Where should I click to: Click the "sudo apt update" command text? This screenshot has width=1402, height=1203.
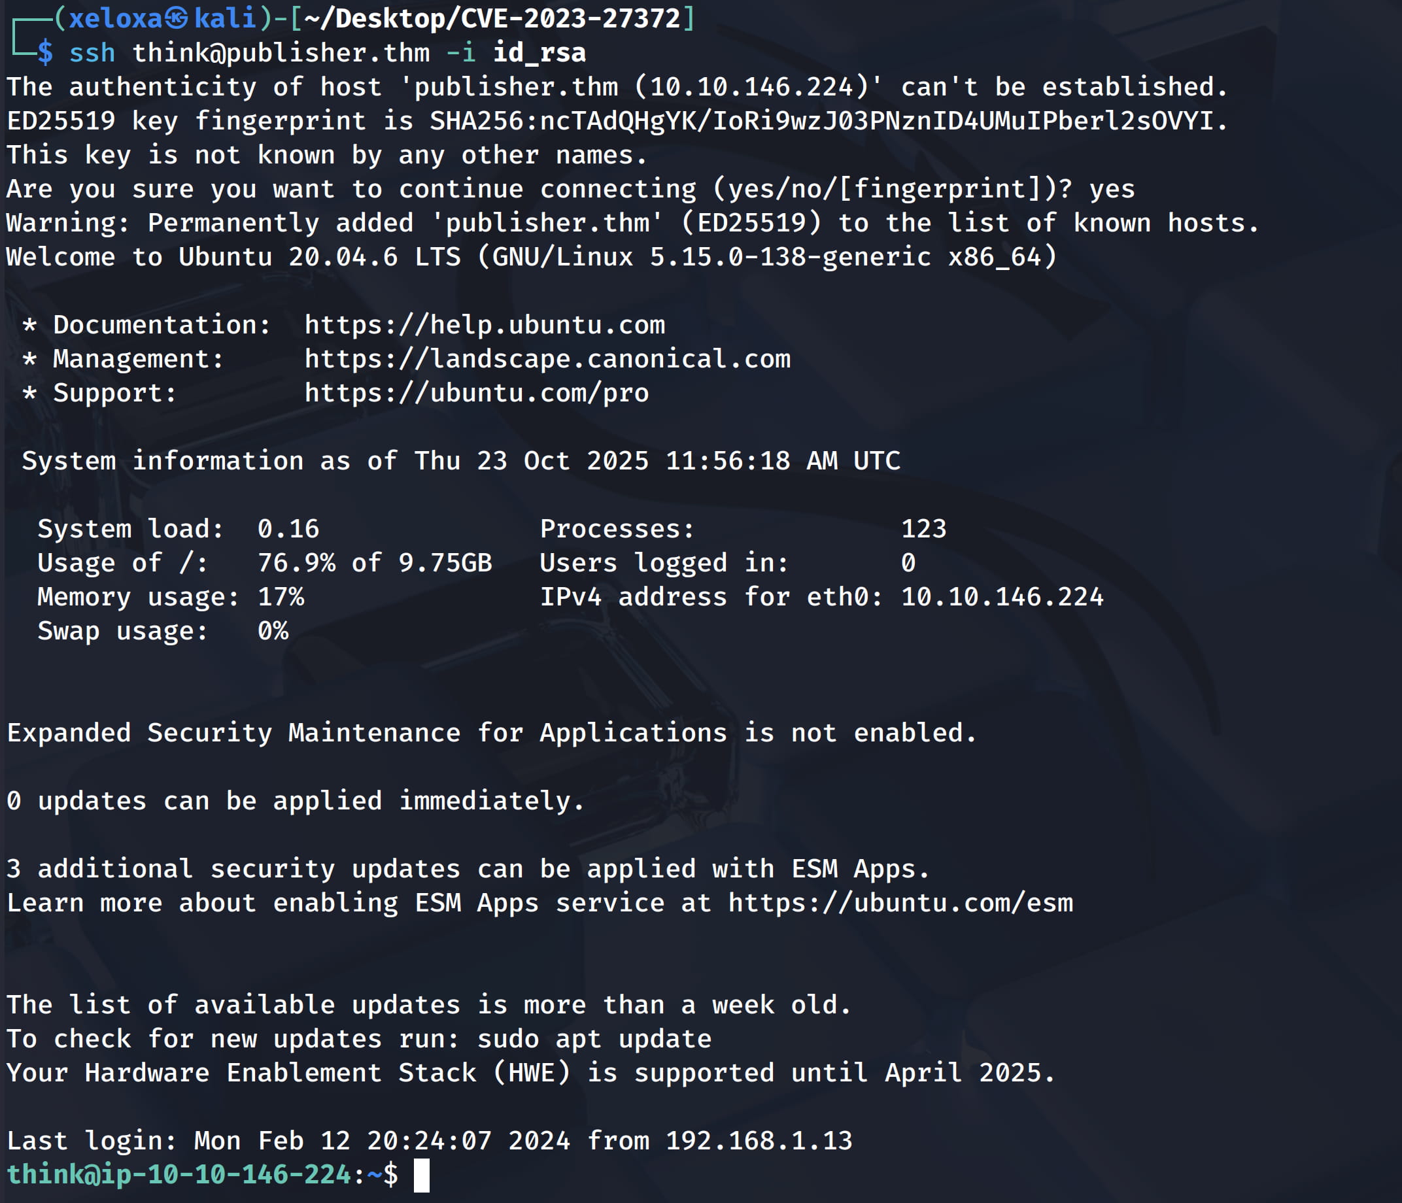(x=594, y=1039)
